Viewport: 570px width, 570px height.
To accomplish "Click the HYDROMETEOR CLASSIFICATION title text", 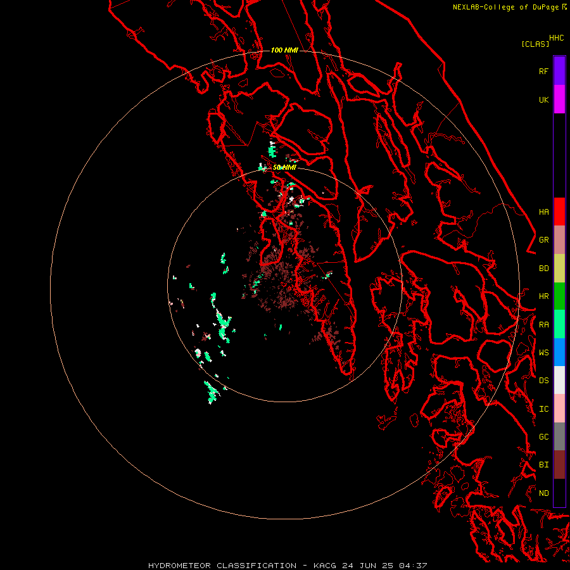I will [x=222, y=566].
